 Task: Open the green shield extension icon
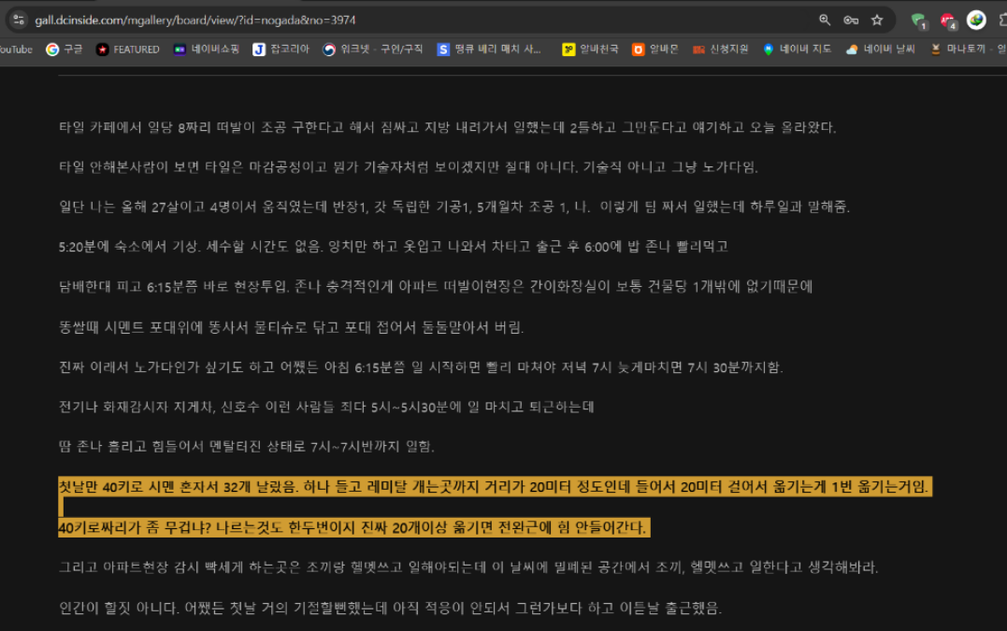coord(918,20)
